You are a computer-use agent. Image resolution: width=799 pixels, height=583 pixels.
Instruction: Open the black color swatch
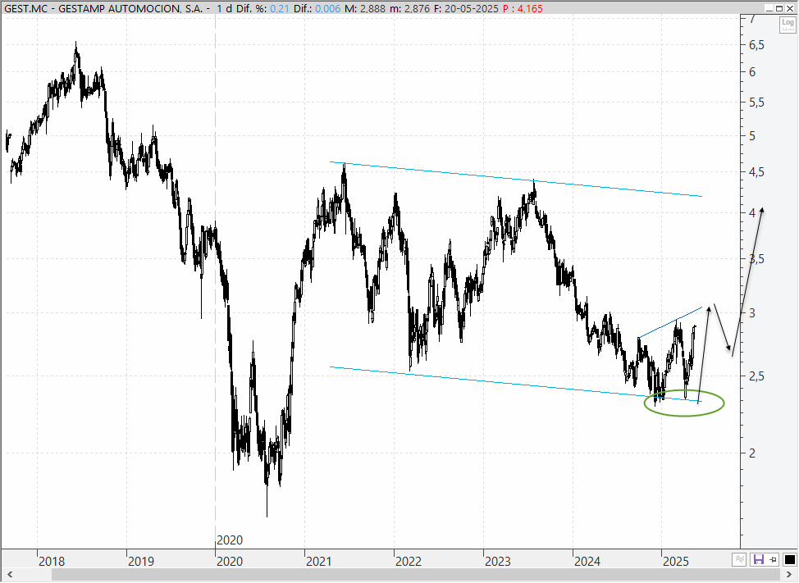pyautogui.click(x=789, y=559)
